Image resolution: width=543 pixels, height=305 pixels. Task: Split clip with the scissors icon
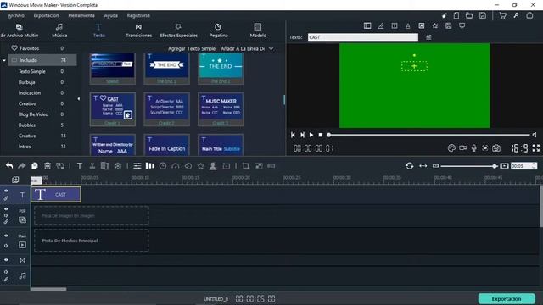92,166
